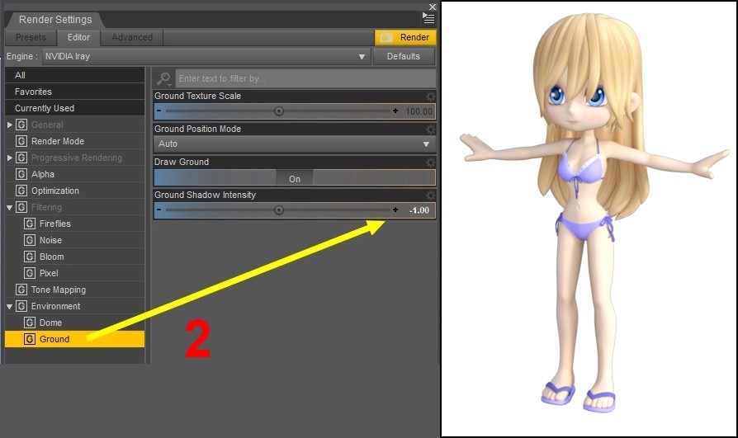Click the G icon beside Dome
This screenshot has width=738, height=438.
click(30, 323)
